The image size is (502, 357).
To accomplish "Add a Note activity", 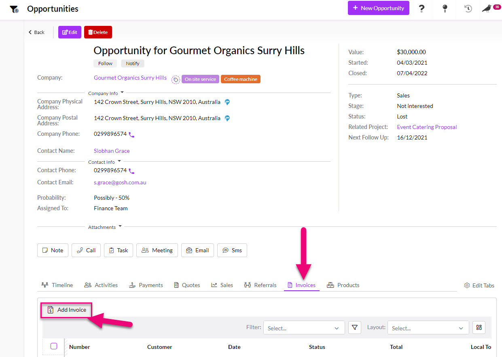I will [53, 250].
